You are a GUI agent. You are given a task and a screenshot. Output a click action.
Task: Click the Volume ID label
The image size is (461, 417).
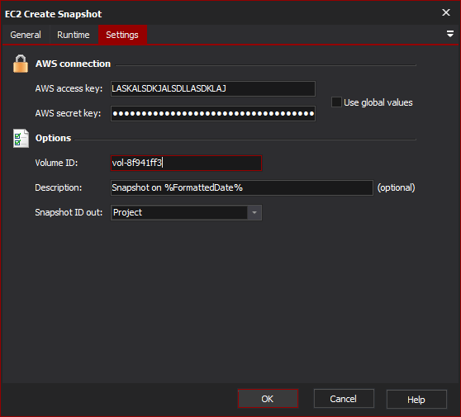tap(56, 163)
